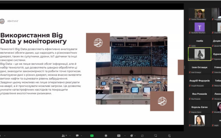The image size is (221, 138).
Task: Open the Participants panel icon
Action: click(x=63, y=136)
